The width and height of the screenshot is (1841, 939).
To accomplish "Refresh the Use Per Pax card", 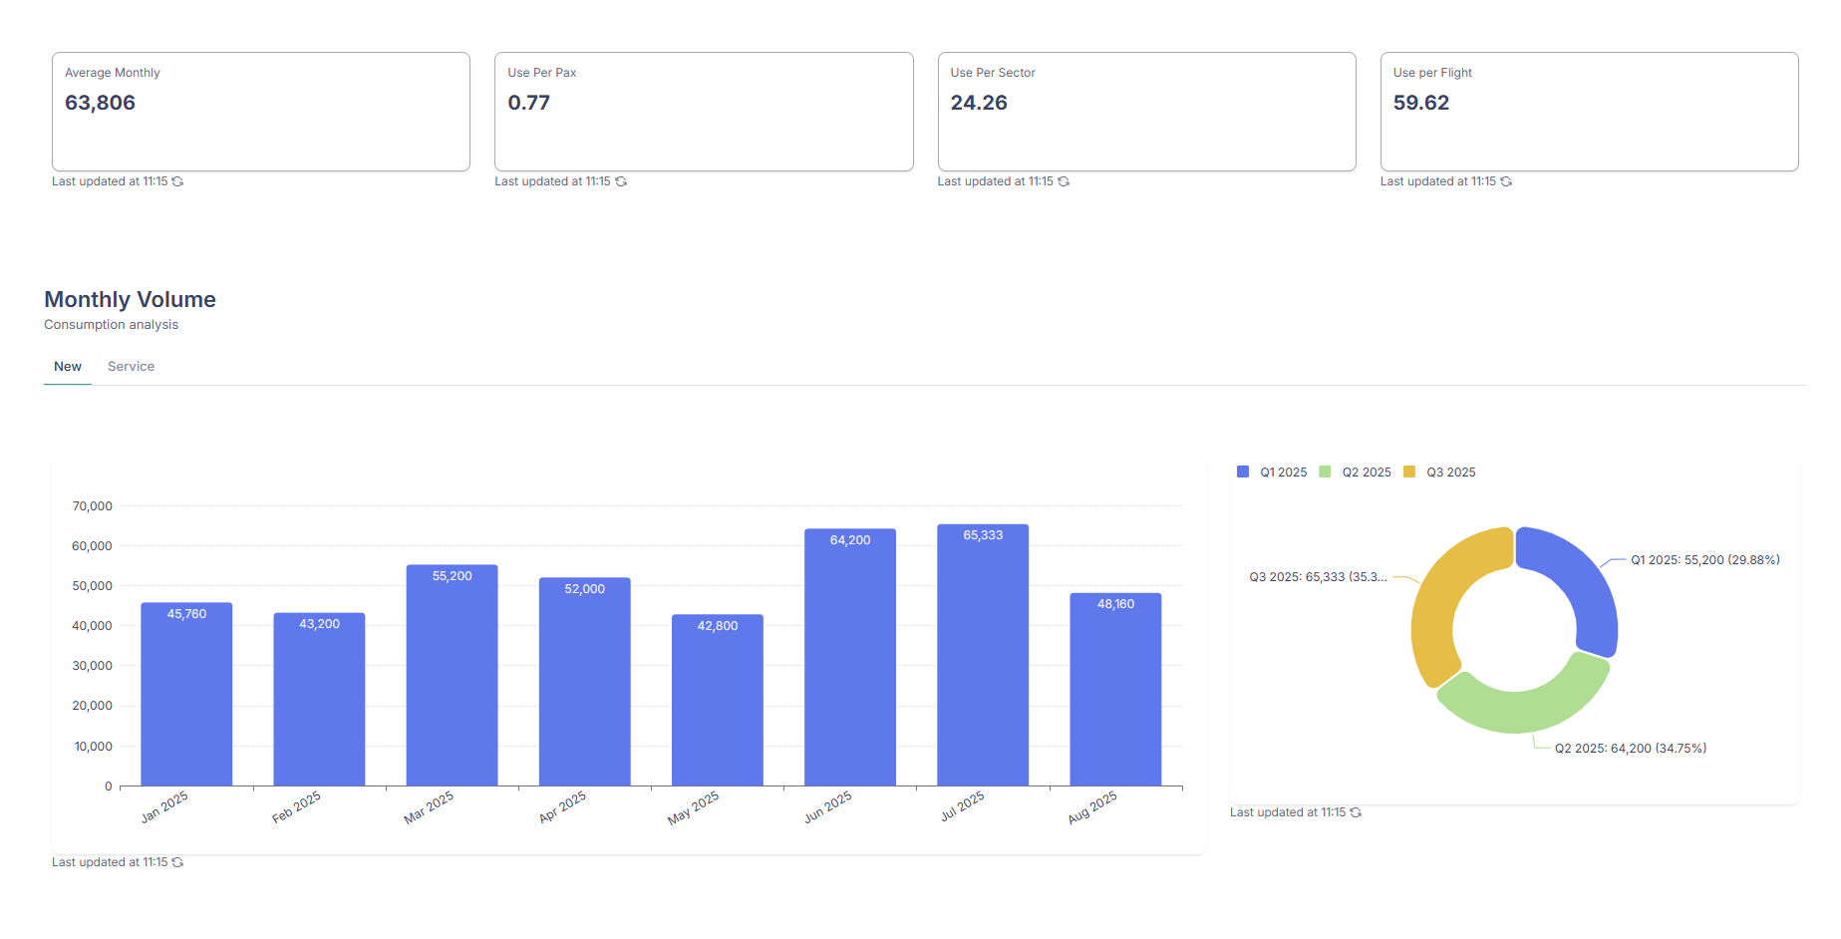I will 621,181.
